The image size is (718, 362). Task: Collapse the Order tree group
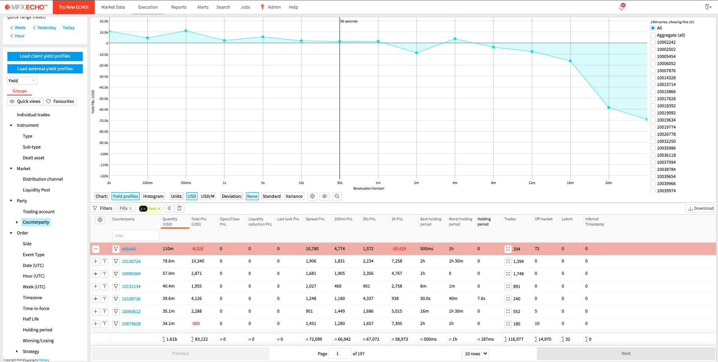coord(11,233)
